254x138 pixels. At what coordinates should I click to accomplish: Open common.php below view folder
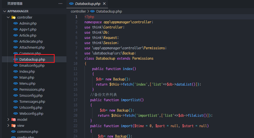(28, 131)
